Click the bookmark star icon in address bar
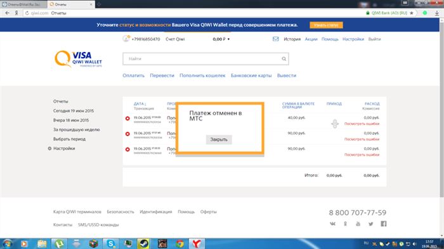 pyautogui.click(x=412, y=13)
